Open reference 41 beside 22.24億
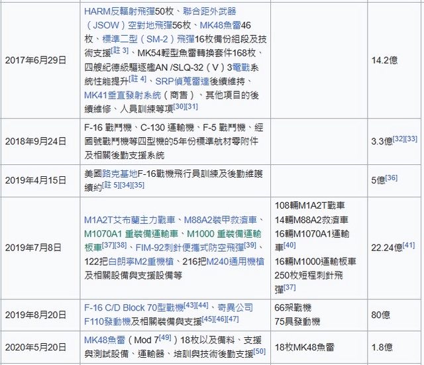The width and height of the screenshot is (424, 365). (408, 246)
